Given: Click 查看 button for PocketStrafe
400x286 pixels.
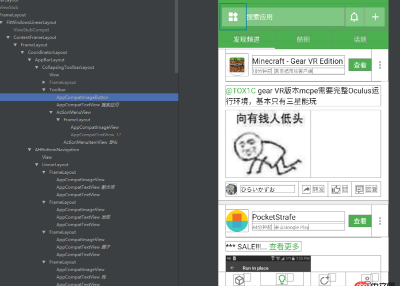Looking at the screenshot, I should coord(360,221).
